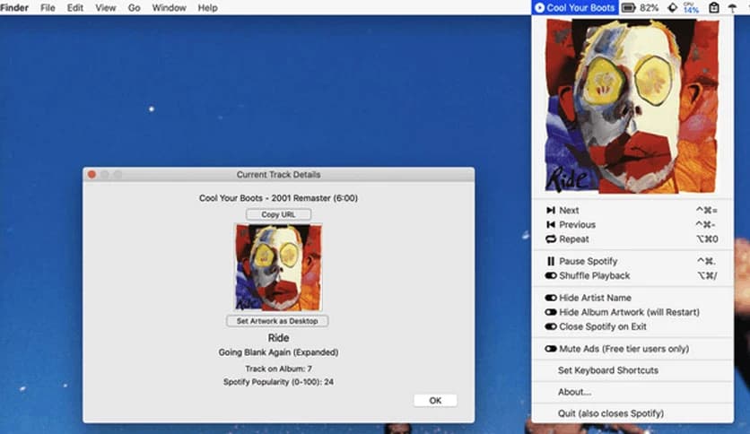
Task: Enable Close Spotify on Exit
Action: (551, 326)
